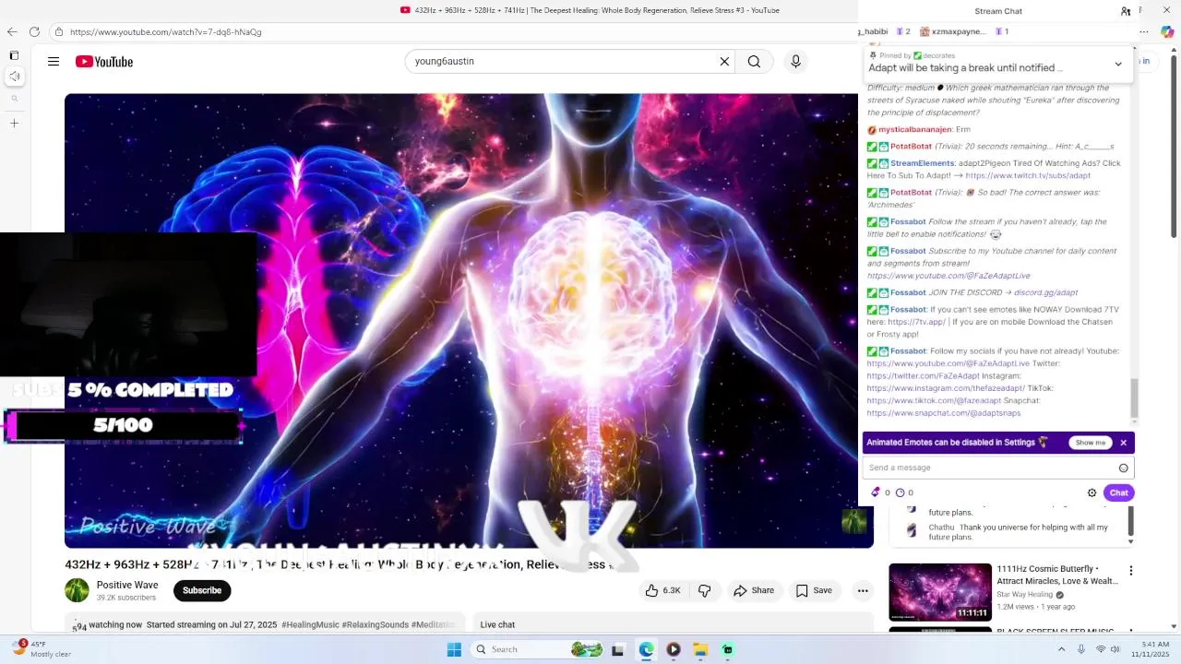Click the Stream Chat scrollbar thumb
This screenshot has height=664, width=1181.
[1135, 397]
